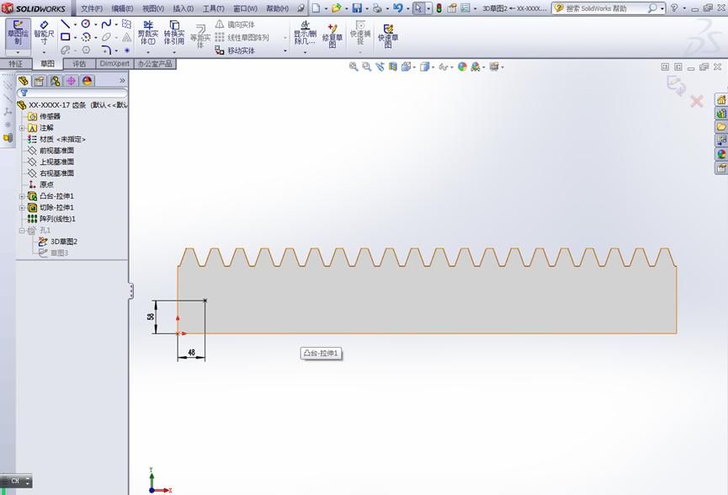728x495 pixels.
Task: Use the 局部放大 (Zoom to Area) icon
Action: click(366, 66)
